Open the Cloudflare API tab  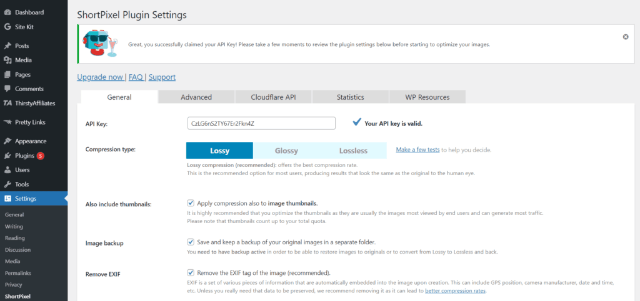(274, 97)
